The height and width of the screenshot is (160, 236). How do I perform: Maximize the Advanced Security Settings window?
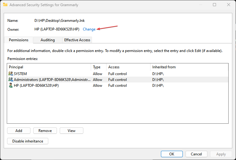[x=214, y=5]
